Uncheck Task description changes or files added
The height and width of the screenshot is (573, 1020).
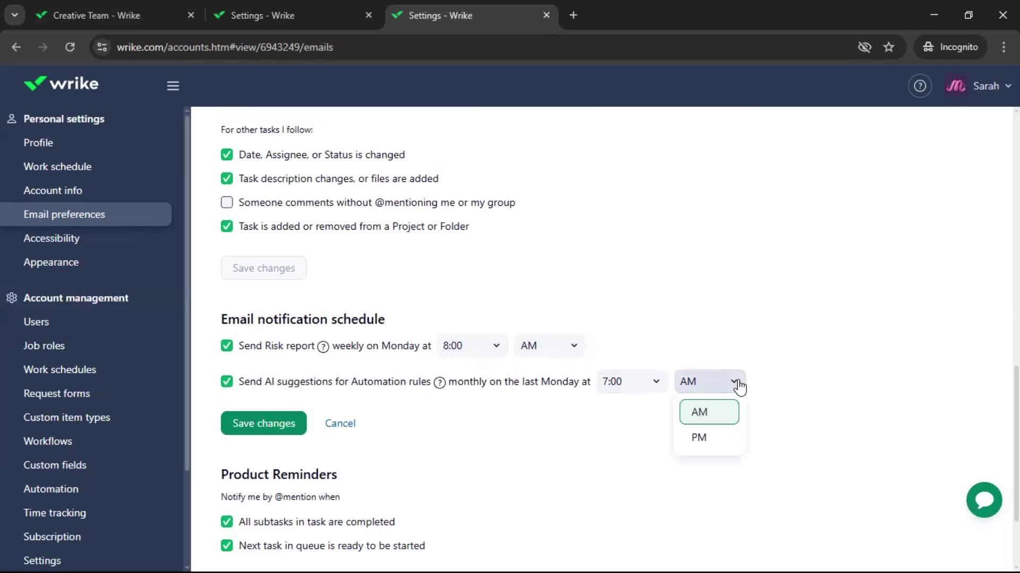(227, 178)
